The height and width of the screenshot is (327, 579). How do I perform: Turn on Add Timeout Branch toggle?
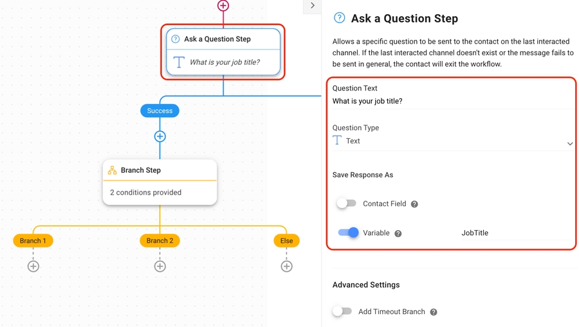[x=342, y=312]
